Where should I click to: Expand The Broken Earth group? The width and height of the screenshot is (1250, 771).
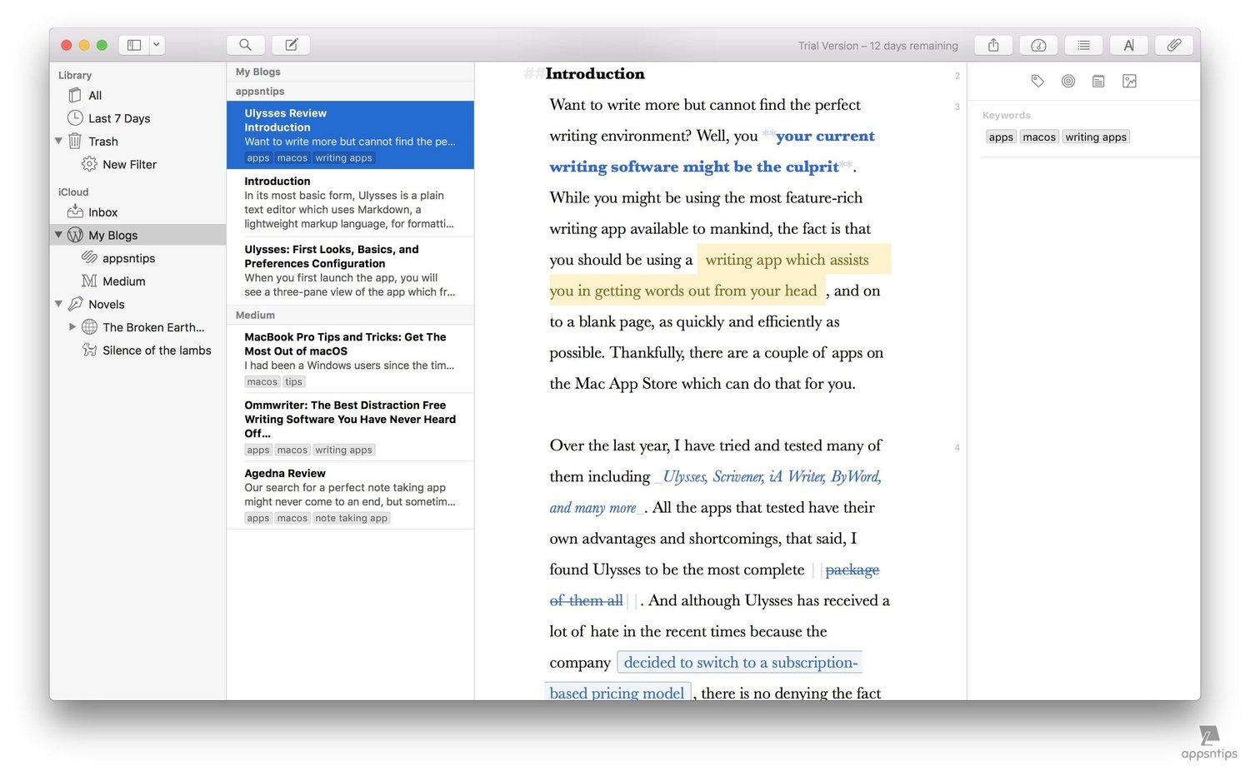coord(72,327)
